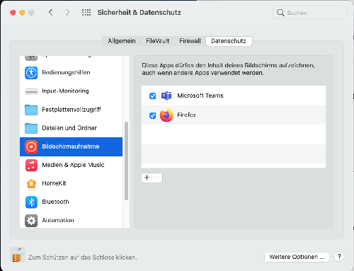Click the Suchen search field
Image resolution: width=354 pixels, height=271 pixels.
click(x=310, y=13)
